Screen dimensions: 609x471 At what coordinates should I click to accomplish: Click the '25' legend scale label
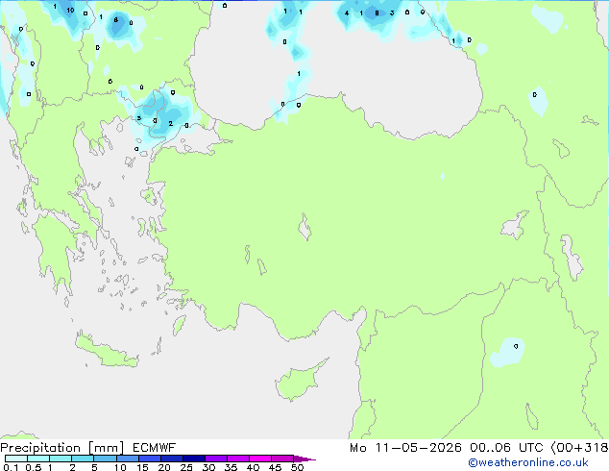coord(186,467)
